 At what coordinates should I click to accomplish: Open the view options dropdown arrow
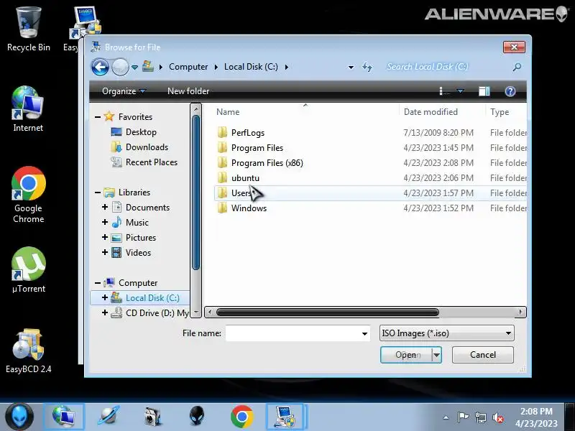coord(460,91)
